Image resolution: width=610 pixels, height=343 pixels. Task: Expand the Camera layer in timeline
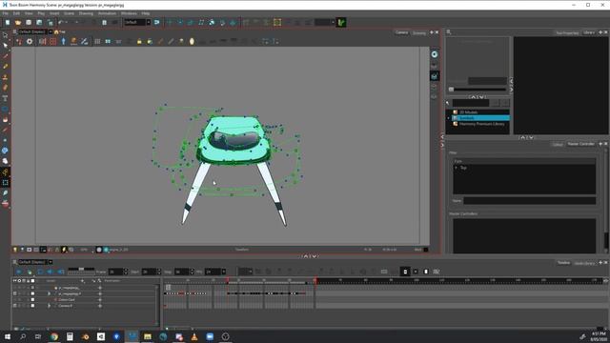coord(49,306)
